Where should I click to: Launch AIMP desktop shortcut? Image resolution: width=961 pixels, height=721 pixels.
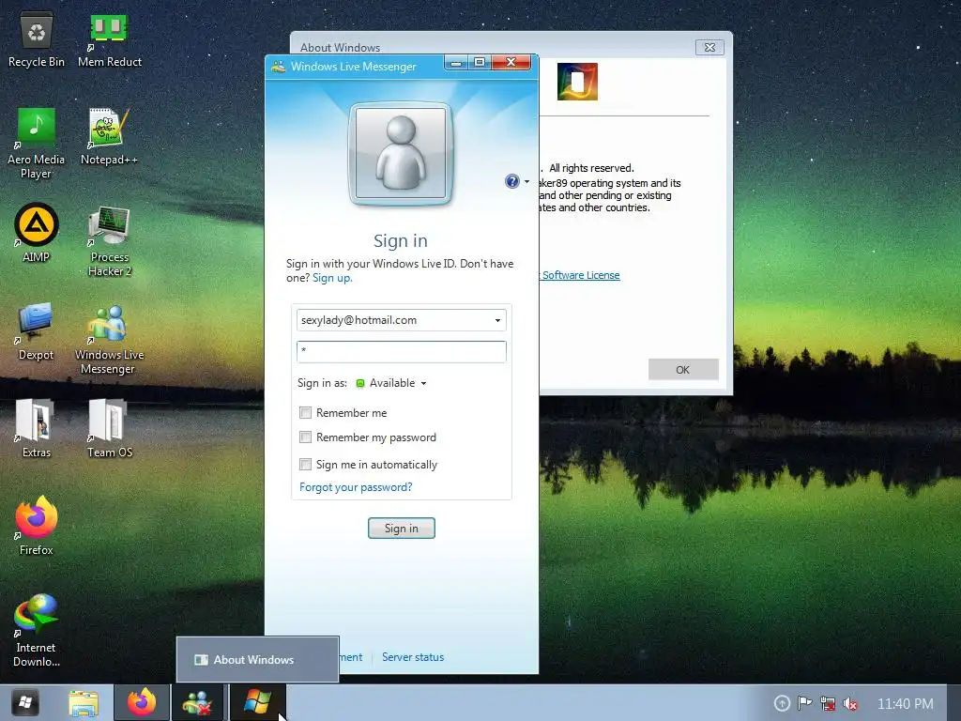[37, 233]
